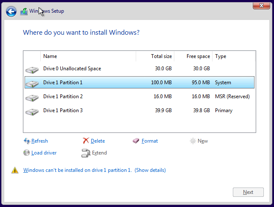Click the (Show details) link
The height and width of the screenshot is (207, 274).
(150, 170)
